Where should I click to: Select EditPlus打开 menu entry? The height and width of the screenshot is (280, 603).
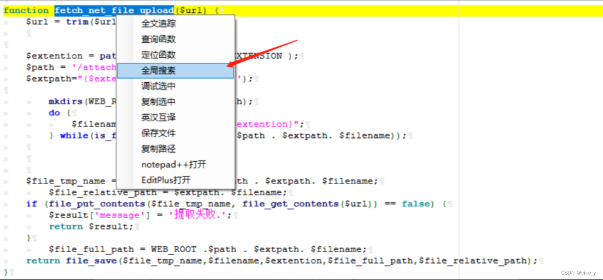pos(166,180)
